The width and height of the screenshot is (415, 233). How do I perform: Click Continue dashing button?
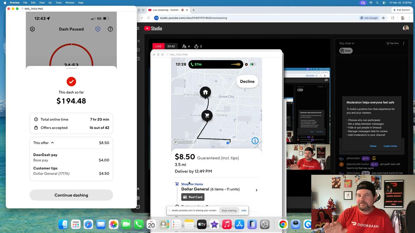coord(71,195)
